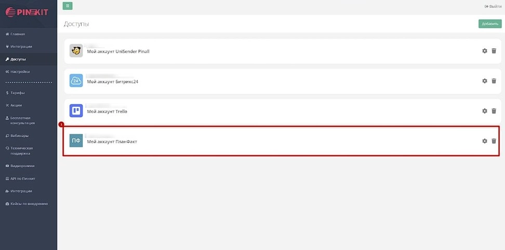Click the green Добавить button
This screenshot has height=250, width=505.
tap(490, 23)
